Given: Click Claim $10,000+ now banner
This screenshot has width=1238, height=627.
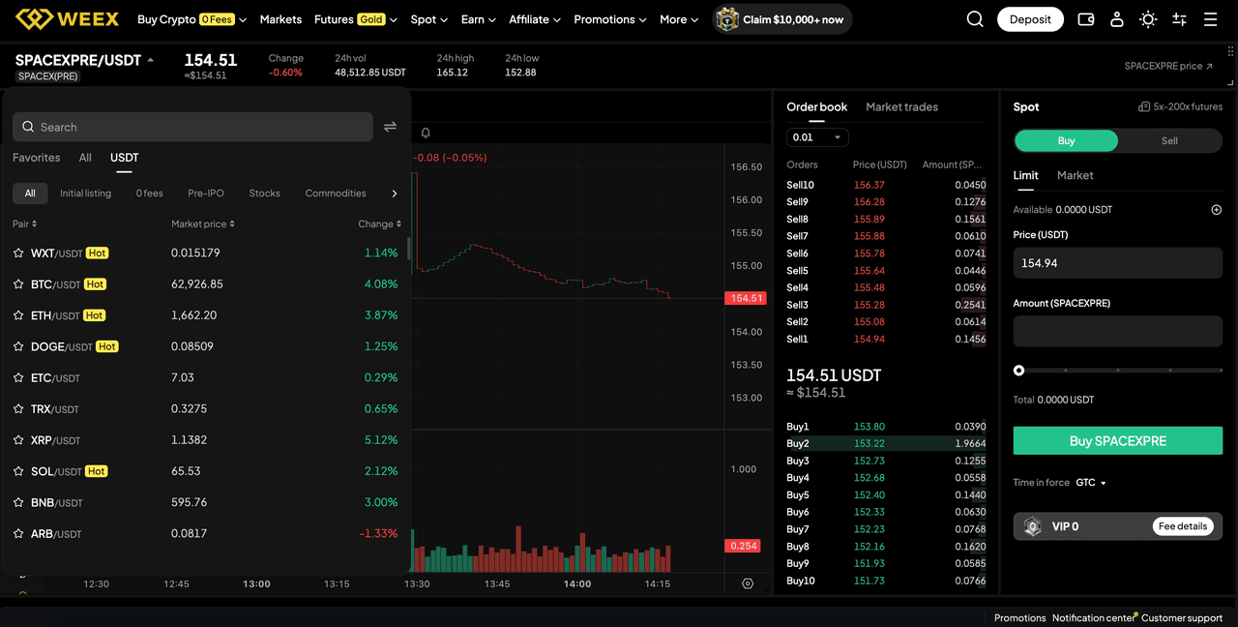Looking at the screenshot, I should click(x=782, y=19).
